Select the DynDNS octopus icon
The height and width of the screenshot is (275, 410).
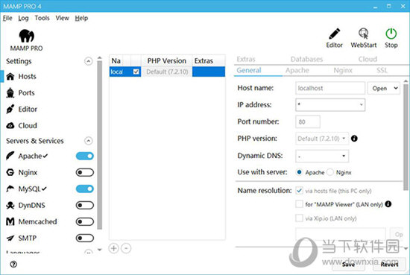(x=10, y=205)
